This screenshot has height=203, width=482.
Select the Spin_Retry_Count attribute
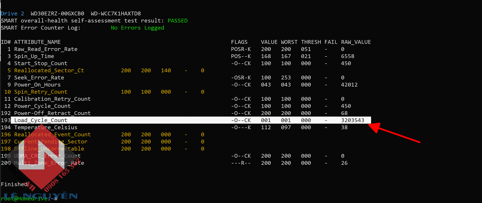click(41, 92)
